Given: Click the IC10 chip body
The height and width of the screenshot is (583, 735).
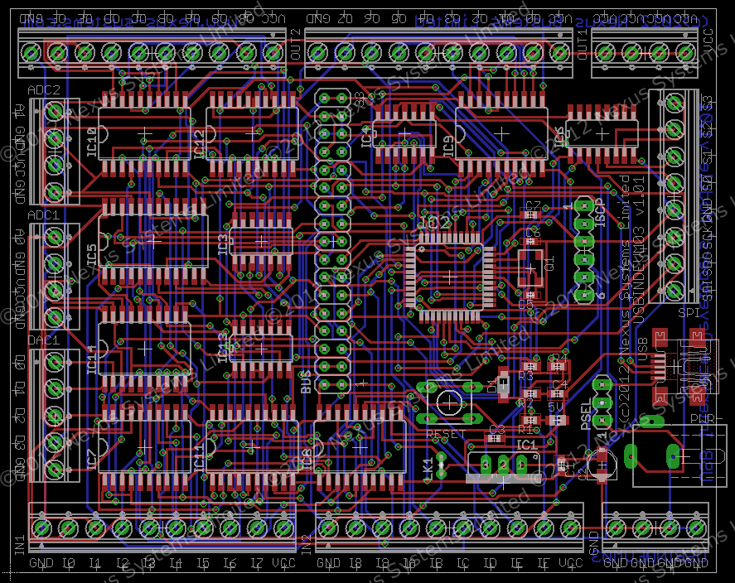Looking at the screenshot, I should (x=144, y=132).
